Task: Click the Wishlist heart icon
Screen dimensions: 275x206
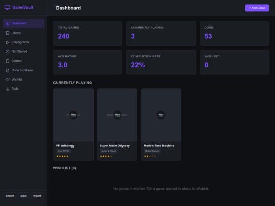Action: coord(7,79)
